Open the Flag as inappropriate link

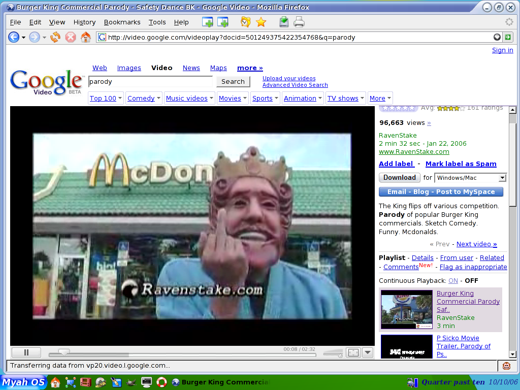[473, 267]
